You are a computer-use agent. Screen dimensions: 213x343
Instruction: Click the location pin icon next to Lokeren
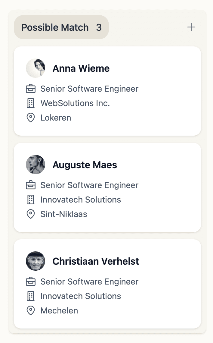[30, 118]
